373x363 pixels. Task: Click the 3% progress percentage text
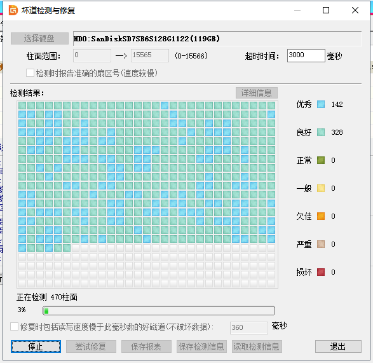(22, 310)
